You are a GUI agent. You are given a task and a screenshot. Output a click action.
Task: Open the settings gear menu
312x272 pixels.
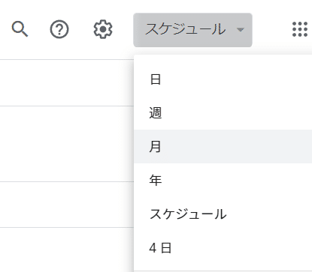[103, 29]
